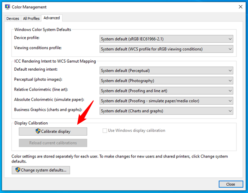Click the Color Management window title text
This screenshot has height=193, width=248.
coord(29,7)
